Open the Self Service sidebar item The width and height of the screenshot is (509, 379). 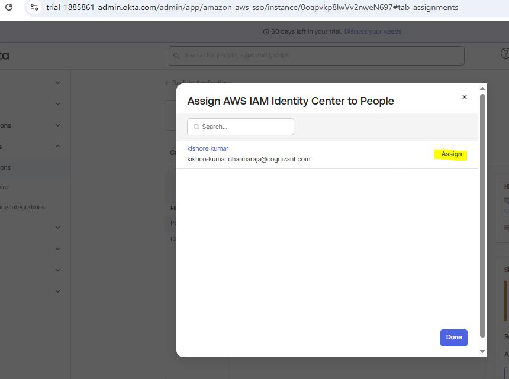pyautogui.click(x=5, y=187)
